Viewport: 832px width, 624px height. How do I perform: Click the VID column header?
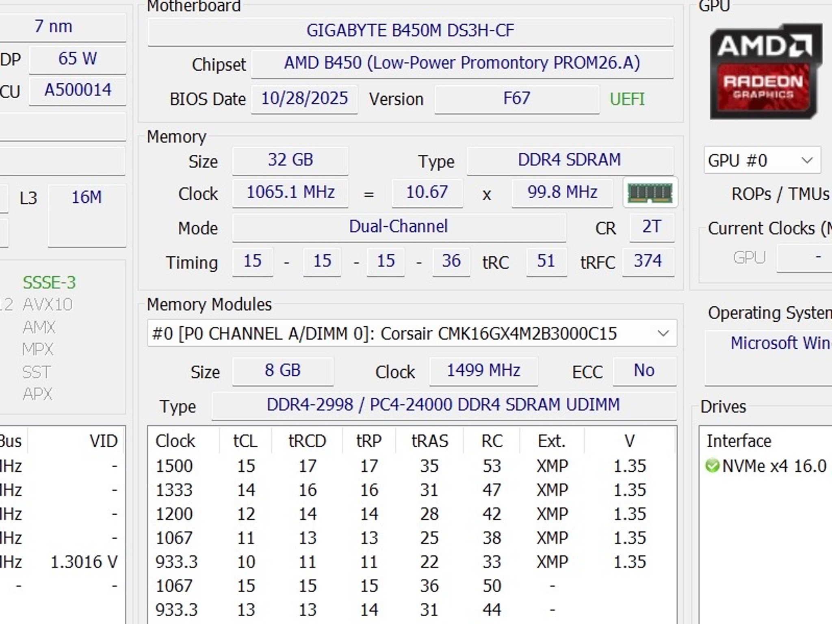pyautogui.click(x=104, y=441)
